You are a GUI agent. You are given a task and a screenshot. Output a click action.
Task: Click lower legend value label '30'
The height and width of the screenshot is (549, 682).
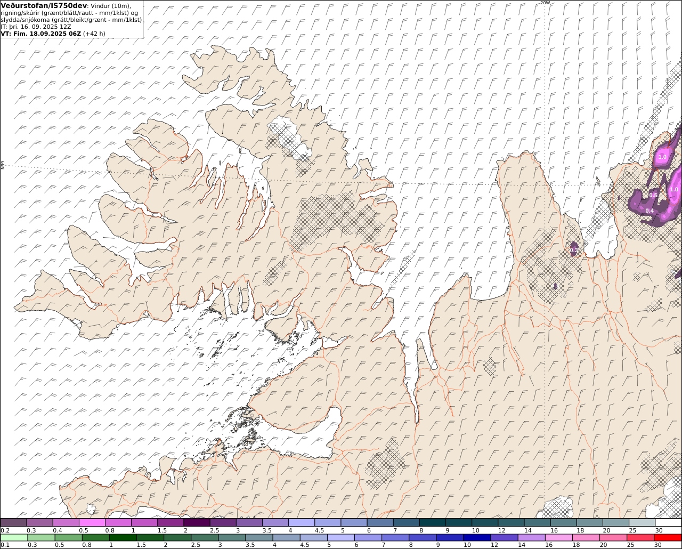657,545
